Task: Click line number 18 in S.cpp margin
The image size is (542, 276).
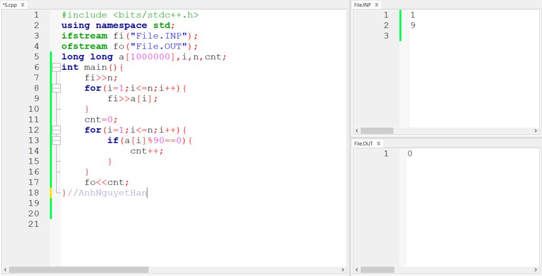Action: 34,192
